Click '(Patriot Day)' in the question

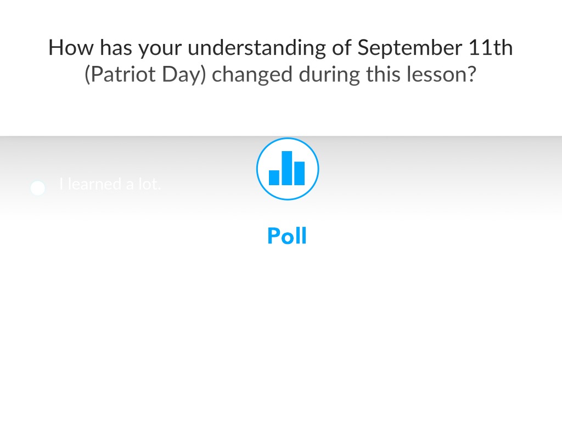tap(145, 74)
